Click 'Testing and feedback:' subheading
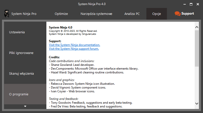 point(64,99)
